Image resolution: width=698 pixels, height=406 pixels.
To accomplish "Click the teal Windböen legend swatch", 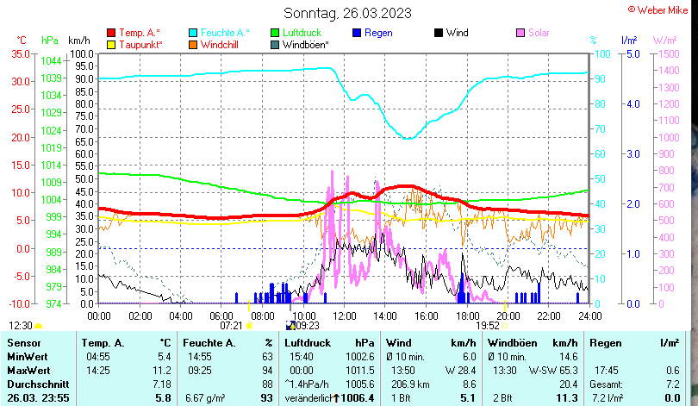I will pyautogui.click(x=275, y=45).
